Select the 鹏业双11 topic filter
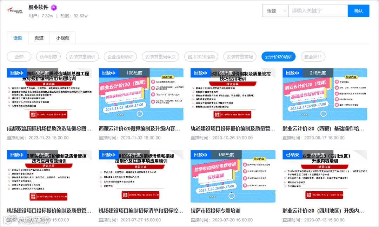Screen dimensions: 379x227 313,57
